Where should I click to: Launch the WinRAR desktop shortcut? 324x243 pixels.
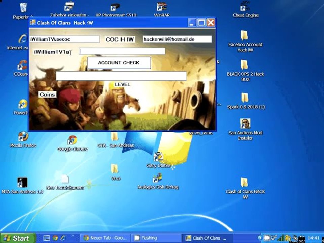click(x=162, y=7)
